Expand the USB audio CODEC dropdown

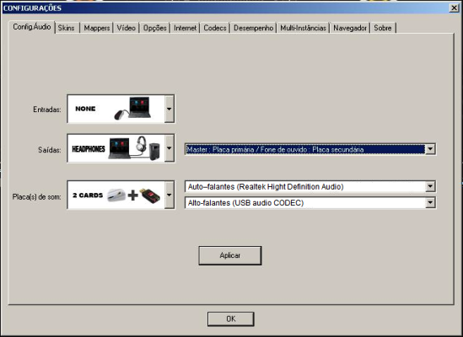(430, 202)
